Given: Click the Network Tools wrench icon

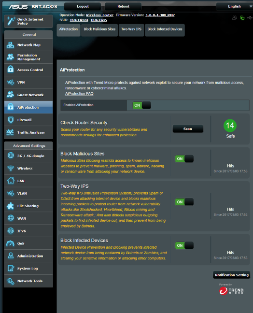Looking at the screenshot, I should (x=11, y=281).
